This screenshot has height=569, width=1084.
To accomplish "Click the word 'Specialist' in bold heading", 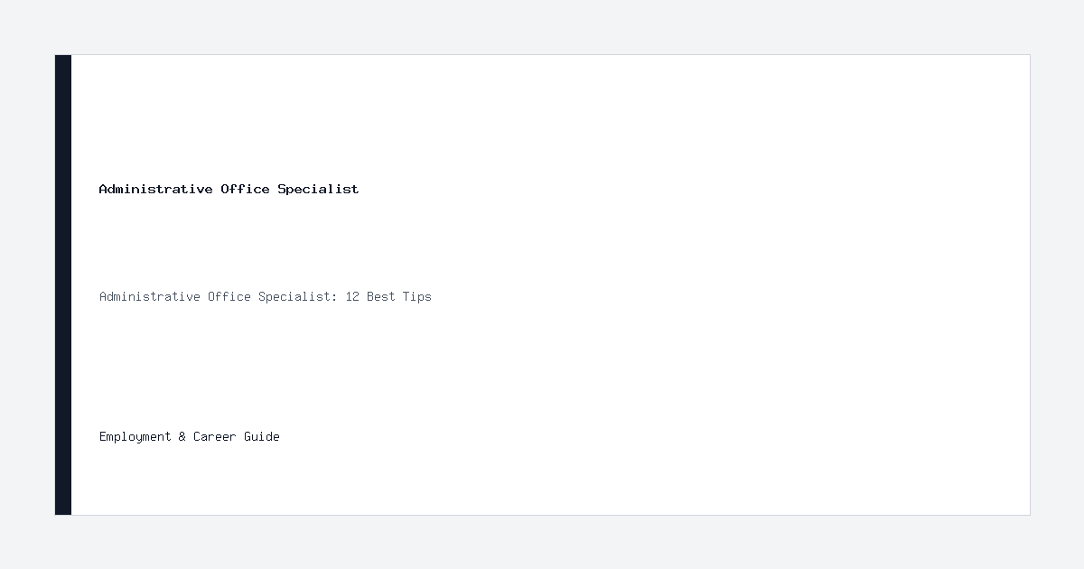I will click(x=318, y=189).
